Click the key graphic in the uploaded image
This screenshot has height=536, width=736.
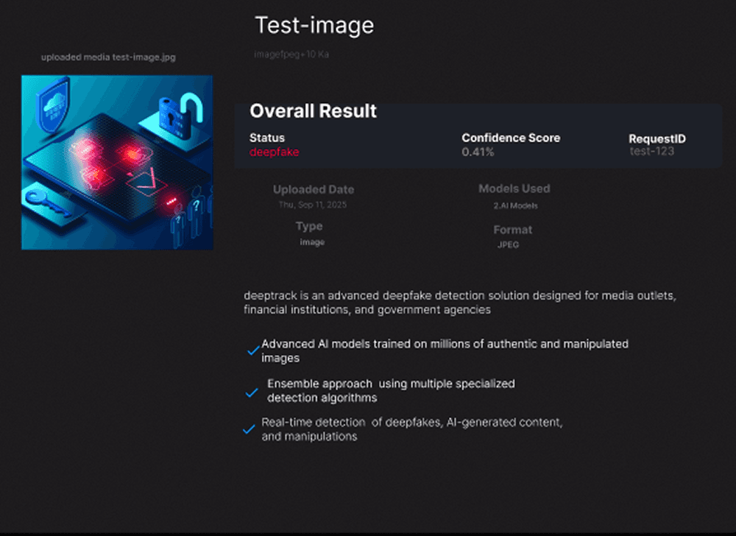click(49, 202)
